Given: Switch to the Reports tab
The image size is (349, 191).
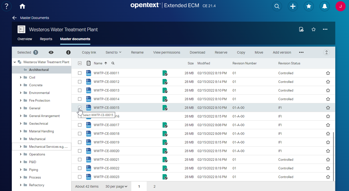Looking at the screenshot, I should 46,39.
